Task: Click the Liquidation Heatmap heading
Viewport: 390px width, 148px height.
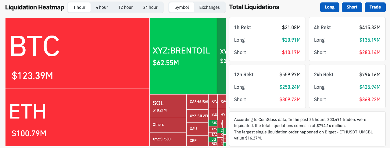Action: click(x=34, y=7)
